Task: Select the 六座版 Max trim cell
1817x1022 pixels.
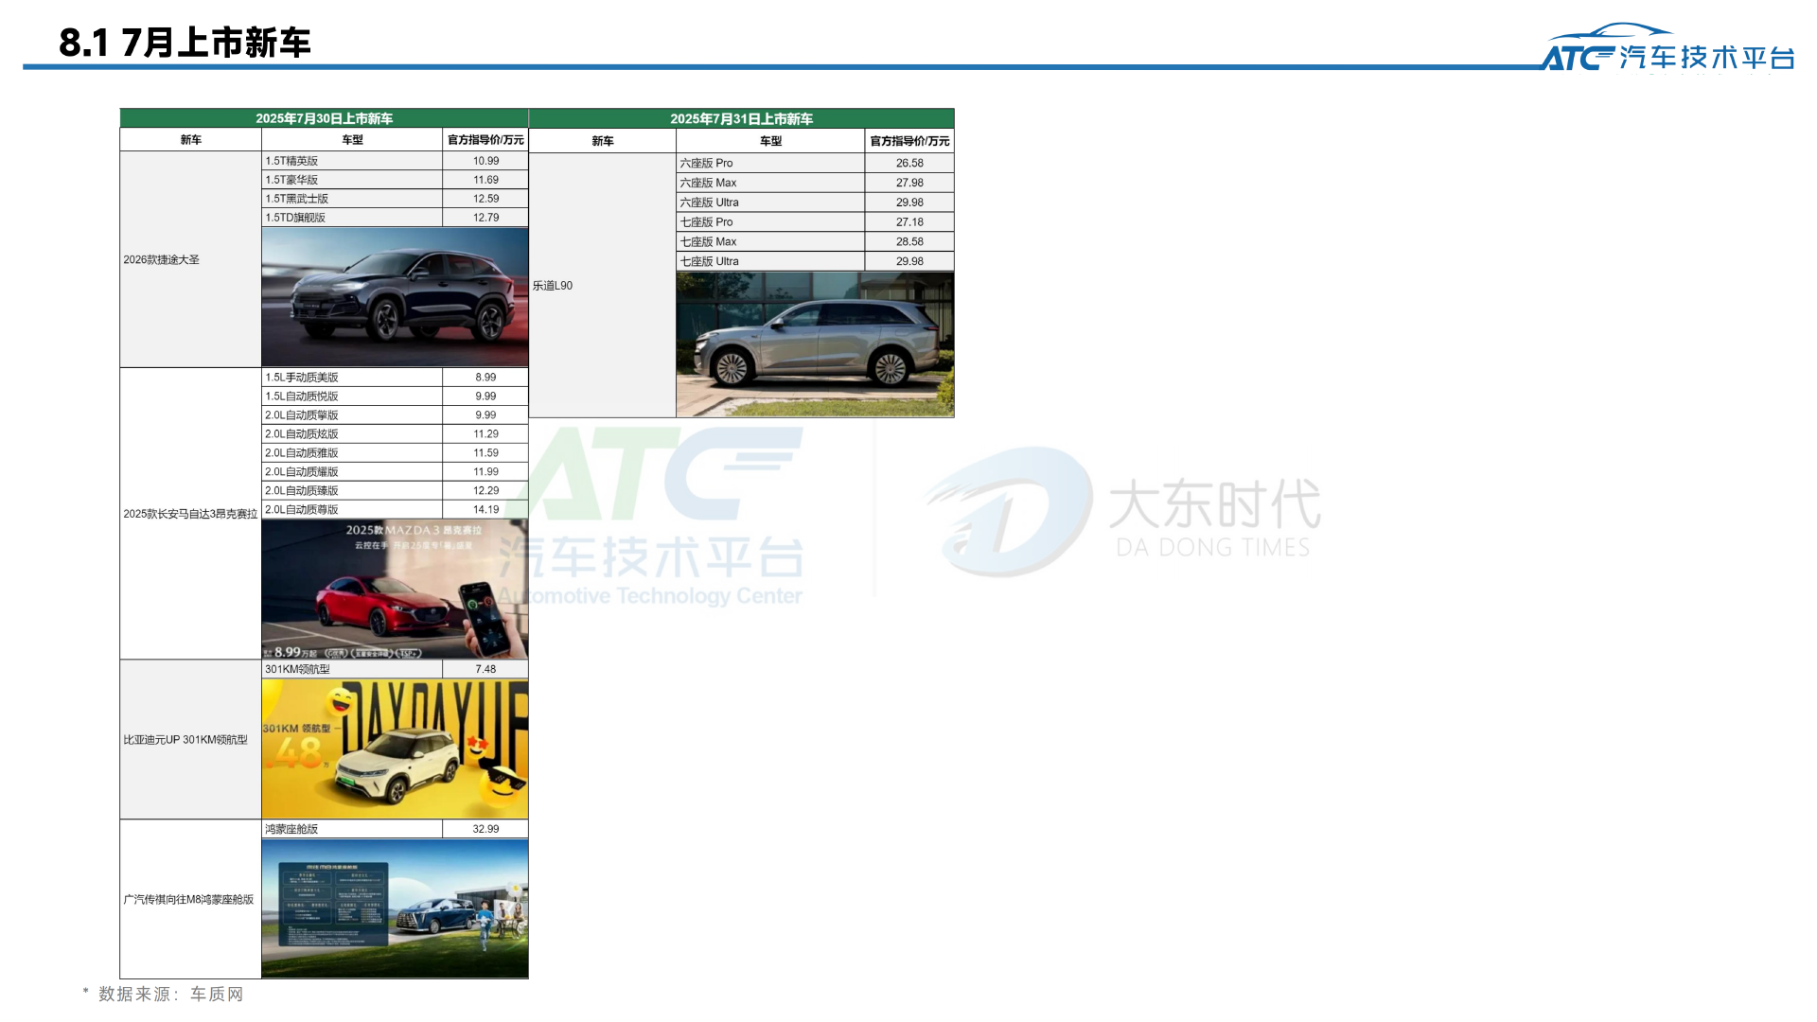Action: [x=770, y=183]
